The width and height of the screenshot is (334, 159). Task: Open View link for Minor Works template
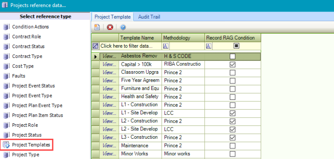point(110,154)
